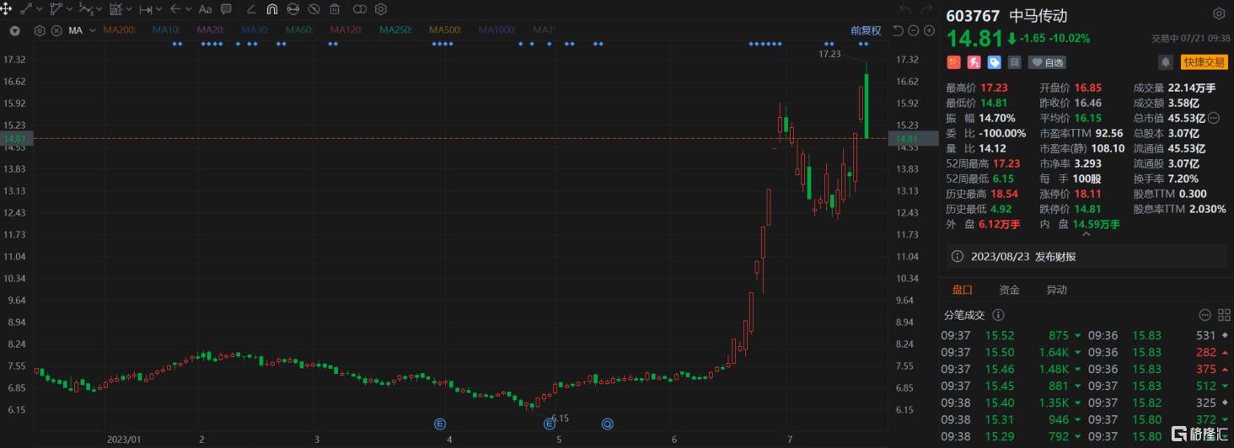The width and height of the screenshot is (1234, 448).
Task: Select the polygon shape drawing tool
Action: point(56,9)
